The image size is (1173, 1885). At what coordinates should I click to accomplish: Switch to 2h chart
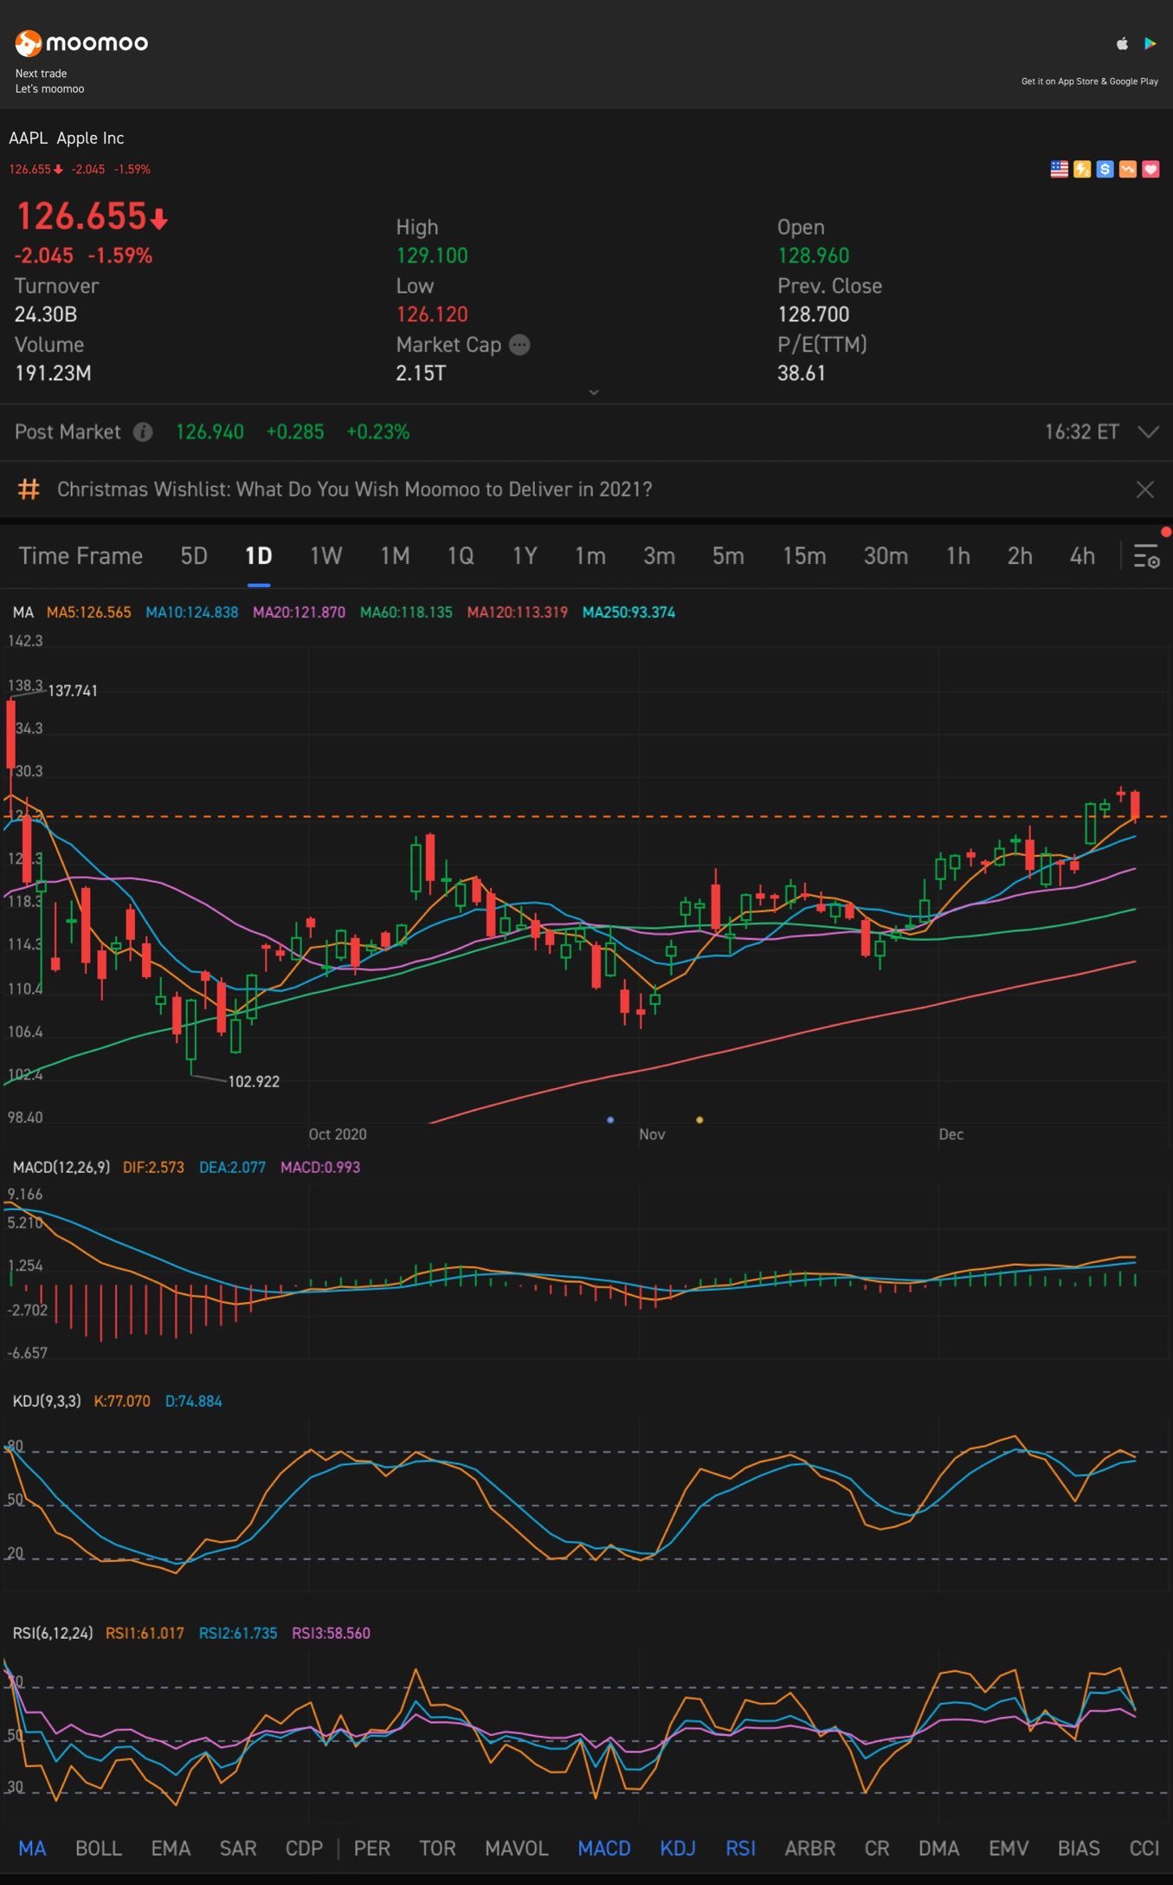pyautogui.click(x=1020, y=556)
